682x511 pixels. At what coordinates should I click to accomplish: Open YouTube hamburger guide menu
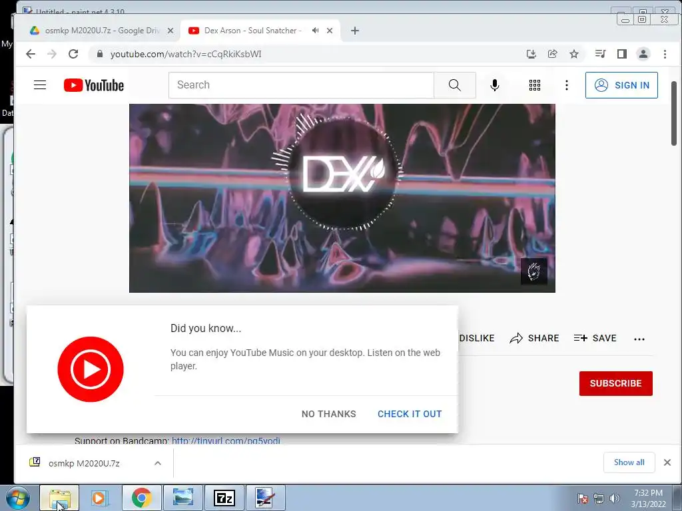point(40,85)
